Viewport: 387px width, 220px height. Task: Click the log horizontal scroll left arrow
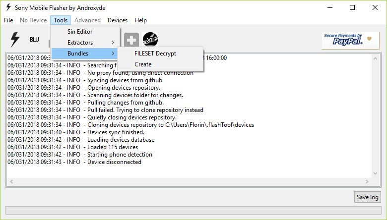11,181
